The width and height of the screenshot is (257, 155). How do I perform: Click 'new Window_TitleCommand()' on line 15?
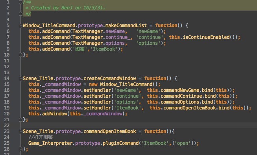click(124, 84)
